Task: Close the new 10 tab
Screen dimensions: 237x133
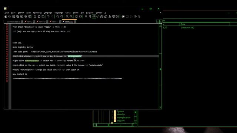Action: tap(47, 21)
